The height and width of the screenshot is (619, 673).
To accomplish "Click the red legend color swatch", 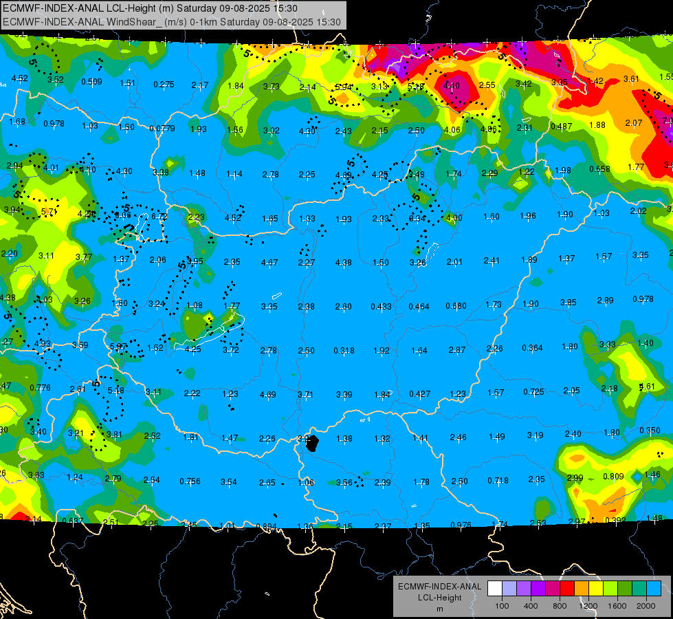I will coord(567,589).
